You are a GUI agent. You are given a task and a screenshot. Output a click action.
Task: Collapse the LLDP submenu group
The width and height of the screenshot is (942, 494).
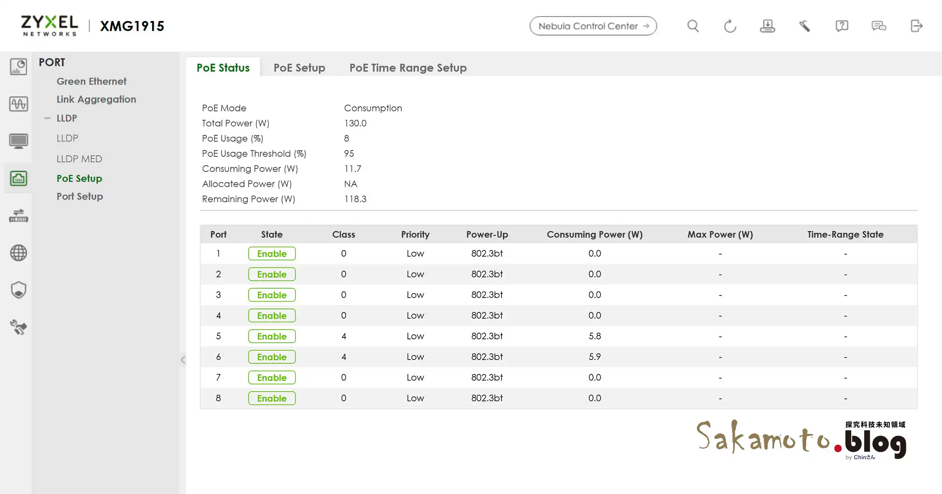47,118
